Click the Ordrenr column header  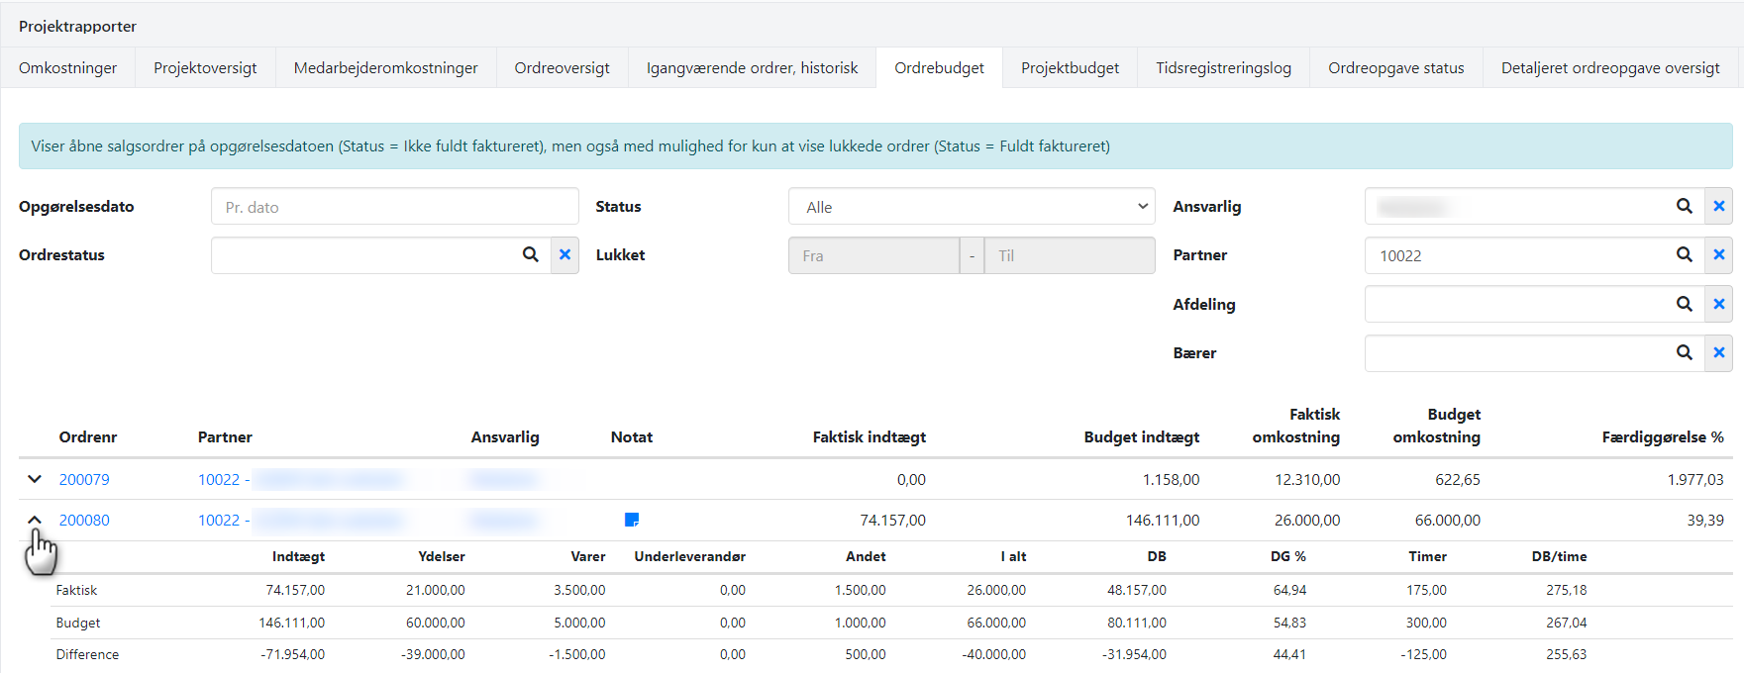coord(88,436)
